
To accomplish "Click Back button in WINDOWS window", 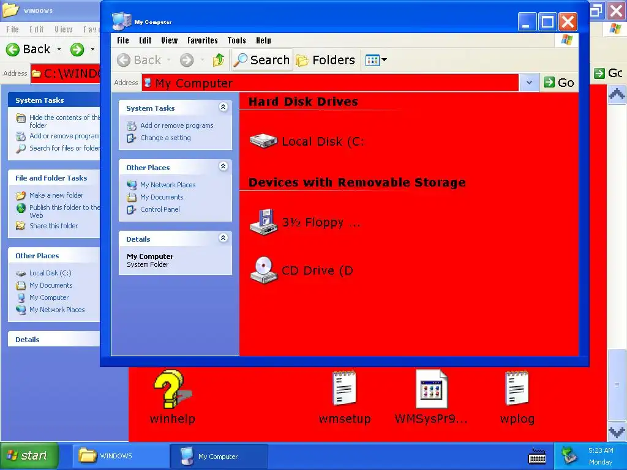I will pyautogui.click(x=28, y=49).
